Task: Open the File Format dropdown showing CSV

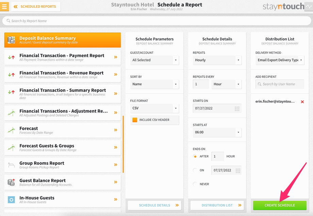Action: [x=154, y=108]
